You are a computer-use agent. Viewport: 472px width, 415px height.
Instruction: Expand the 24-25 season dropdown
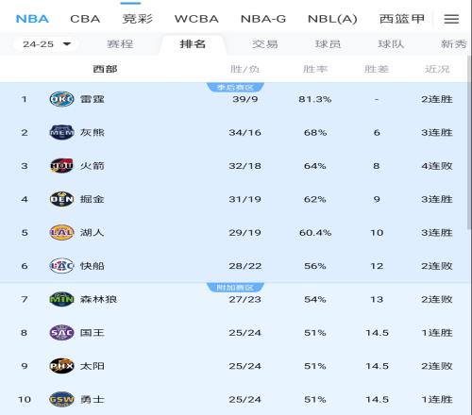coord(46,44)
